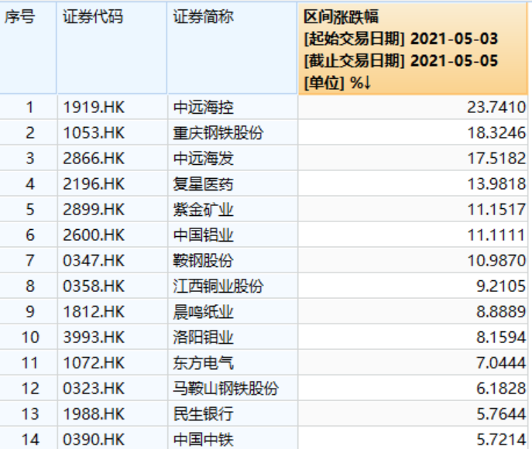
Task: Click row number 14 in 序号 column
Action: (30, 440)
